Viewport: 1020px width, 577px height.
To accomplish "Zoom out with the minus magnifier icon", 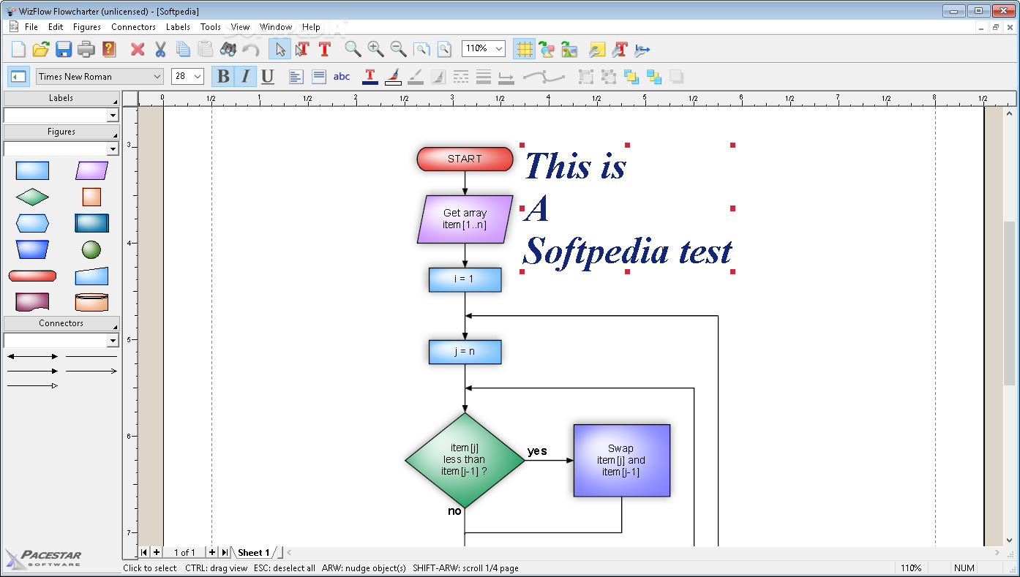I will [x=398, y=50].
